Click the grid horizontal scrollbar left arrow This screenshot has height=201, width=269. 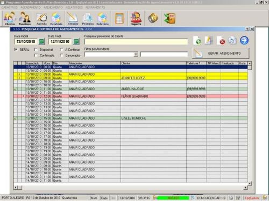point(16,188)
